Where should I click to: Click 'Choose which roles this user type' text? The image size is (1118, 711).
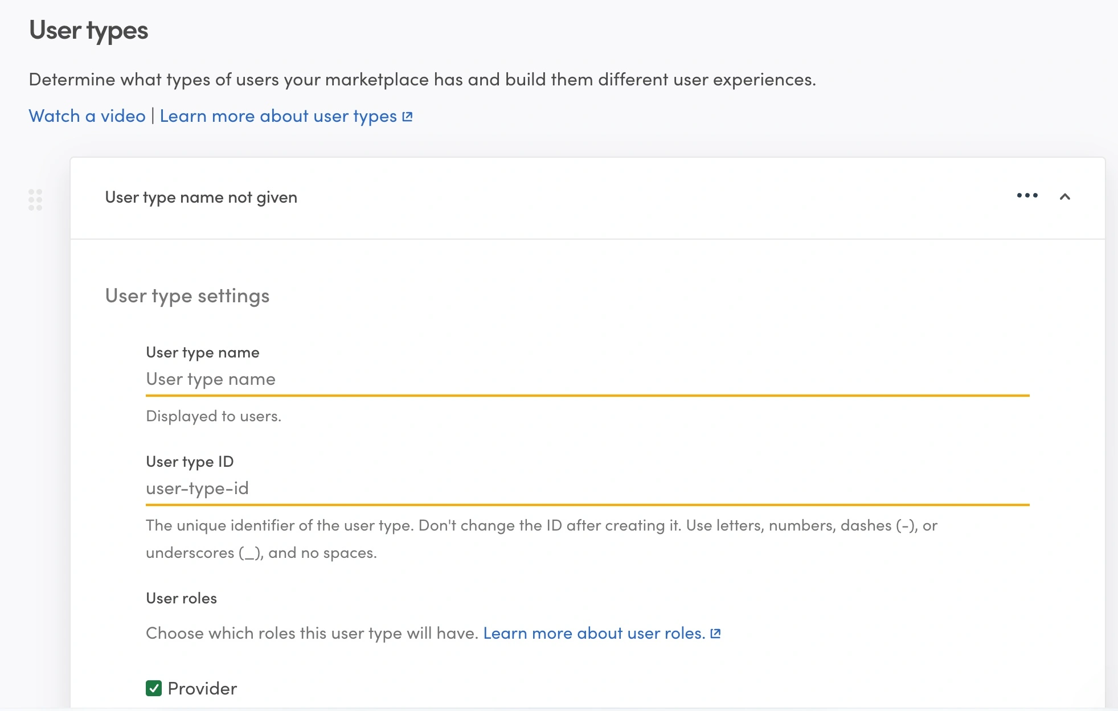312,634
